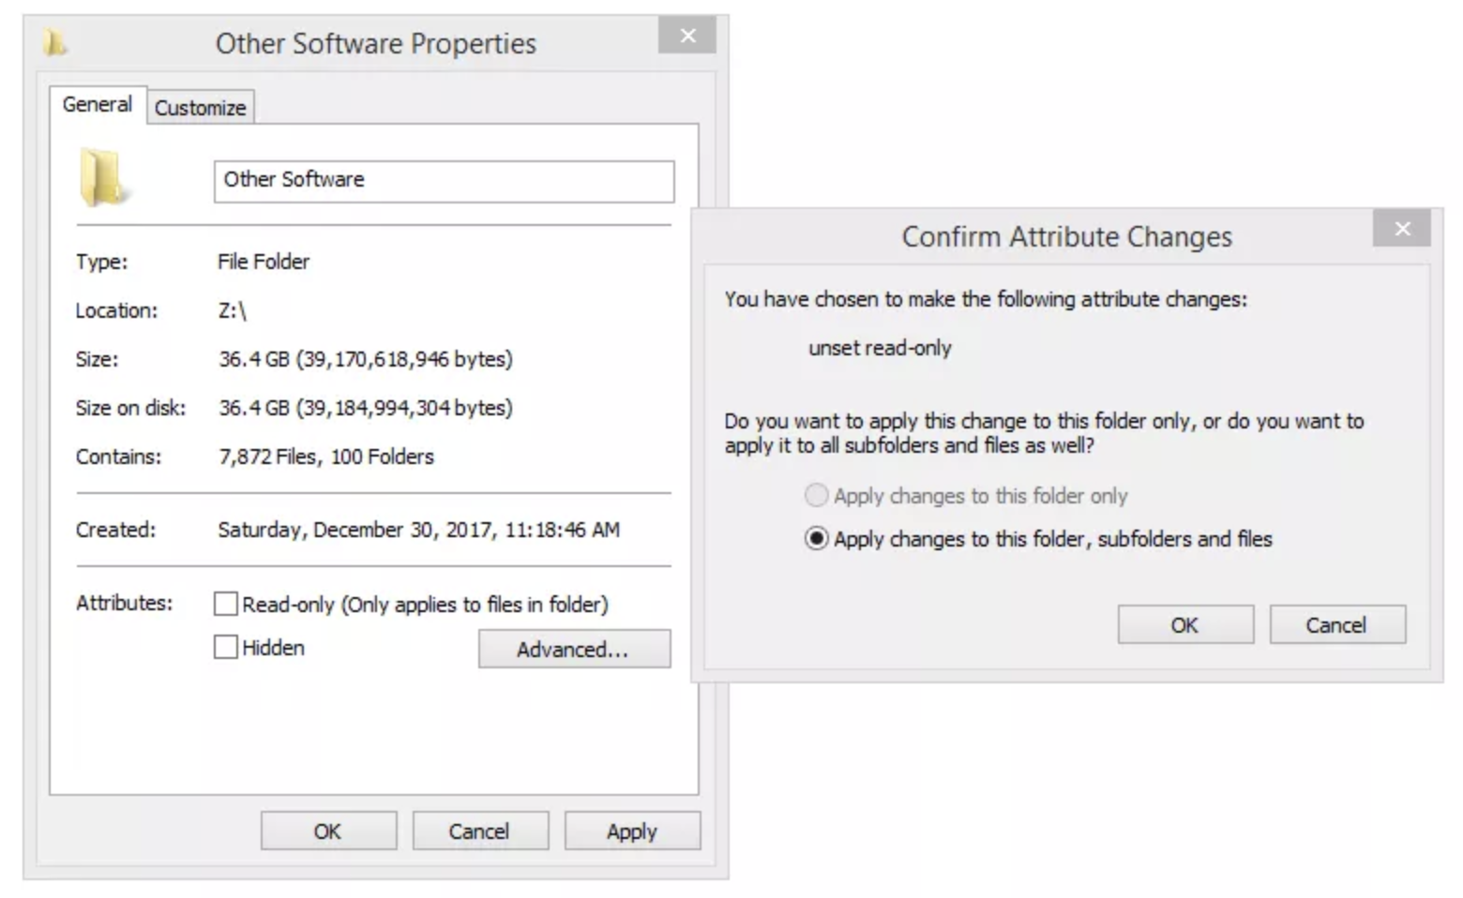Image resolution: width=1463 pixels, height=898 pixels.
Task: Enable the Hidden attribute checkbox
Action: click(x=226, y=647)
